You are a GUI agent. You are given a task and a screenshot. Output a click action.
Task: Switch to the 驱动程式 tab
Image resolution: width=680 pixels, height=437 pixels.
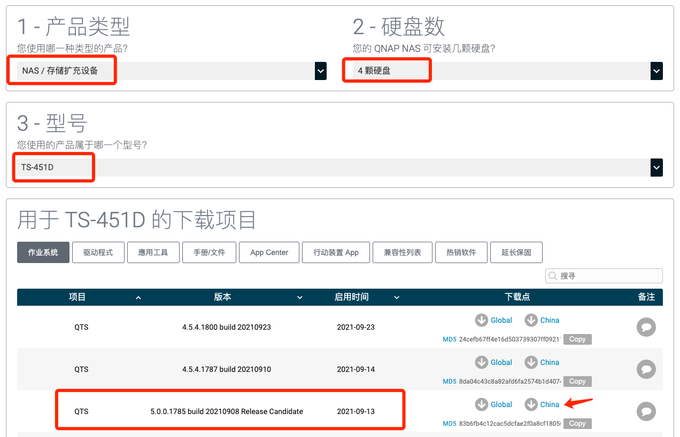98,252
